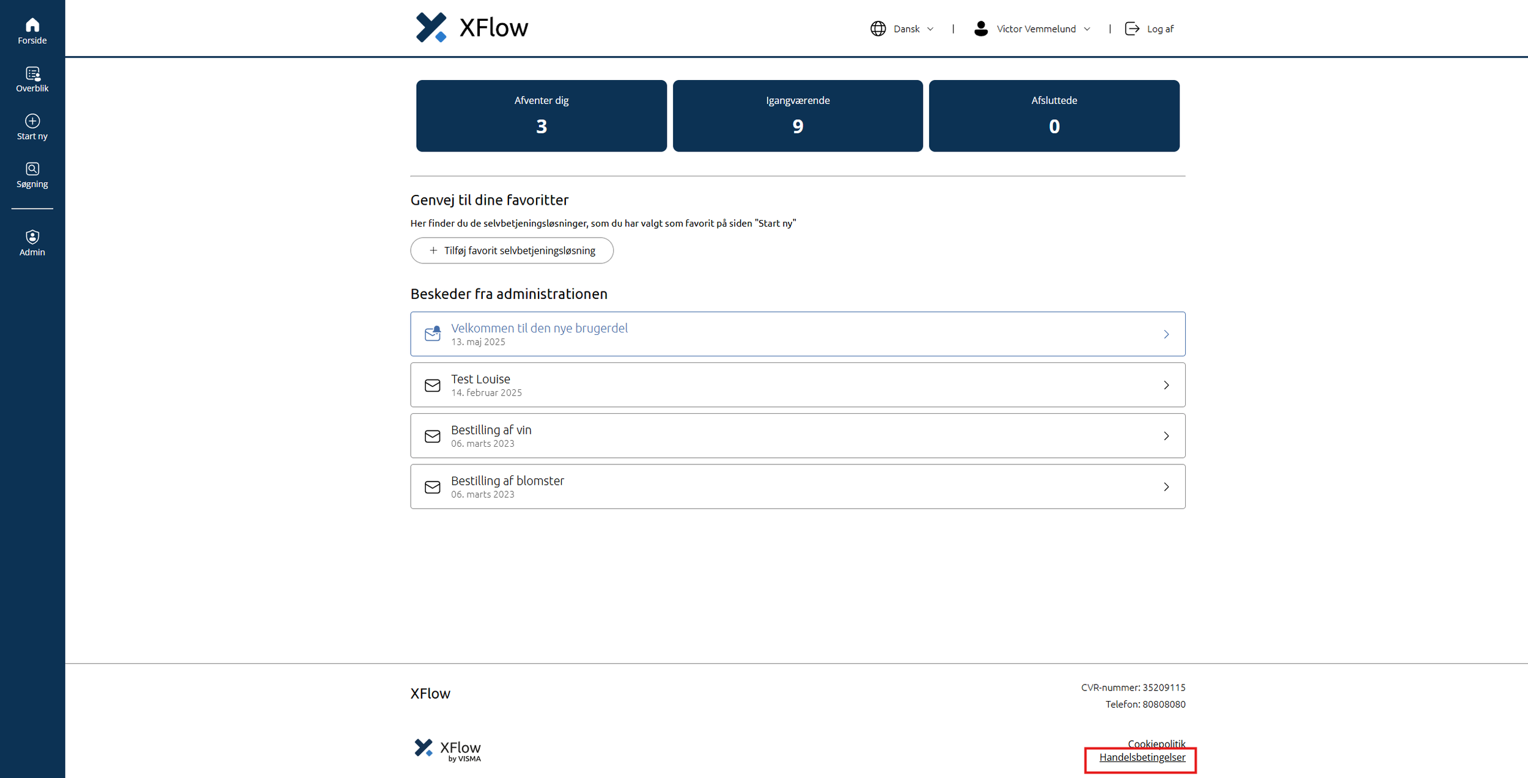1528x778 pixels.
Task: Open the Igangværende status tile
Action: 797,116
